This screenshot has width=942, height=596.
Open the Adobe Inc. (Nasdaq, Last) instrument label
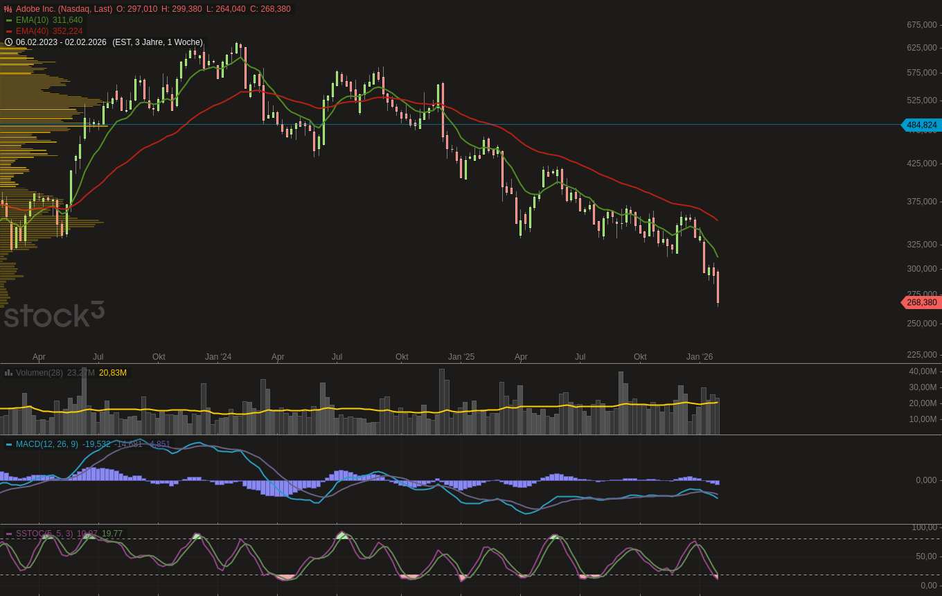click(64, 9)
